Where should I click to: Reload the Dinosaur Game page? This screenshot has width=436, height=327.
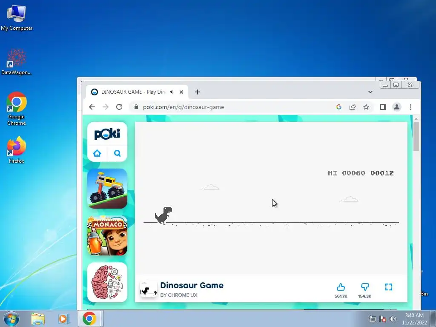[x=119, y=107]
